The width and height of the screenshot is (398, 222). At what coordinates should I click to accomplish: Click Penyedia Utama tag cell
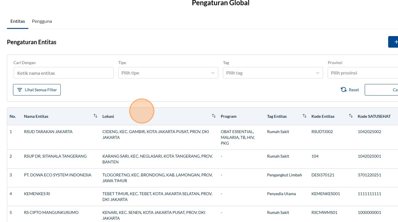coord(281,194)
